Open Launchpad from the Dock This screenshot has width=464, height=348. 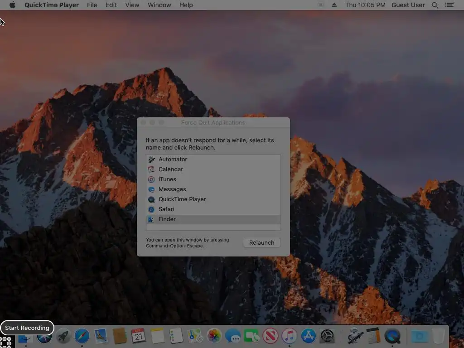coord(63,336)
